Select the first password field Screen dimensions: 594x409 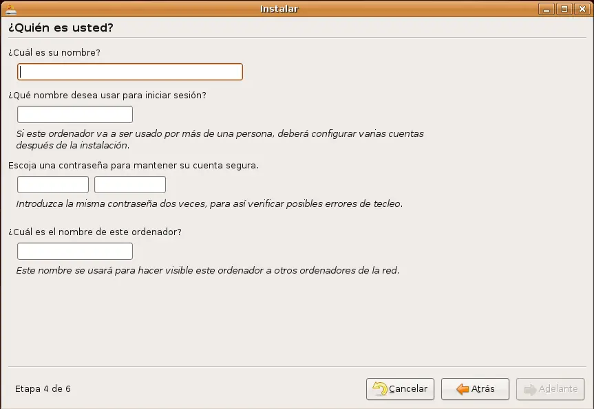point(53,185)
